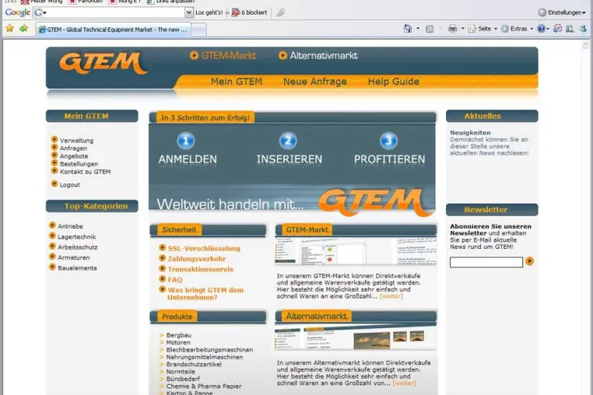Open the Arbeitsschutz category link
This screenshot has width=593, height=395.
[x=78, y=247]
